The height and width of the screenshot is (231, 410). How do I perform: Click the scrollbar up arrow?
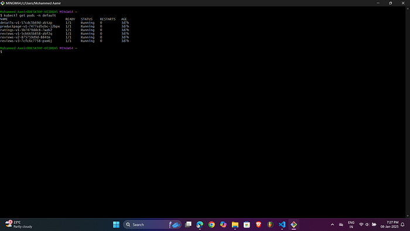(408, 8)
